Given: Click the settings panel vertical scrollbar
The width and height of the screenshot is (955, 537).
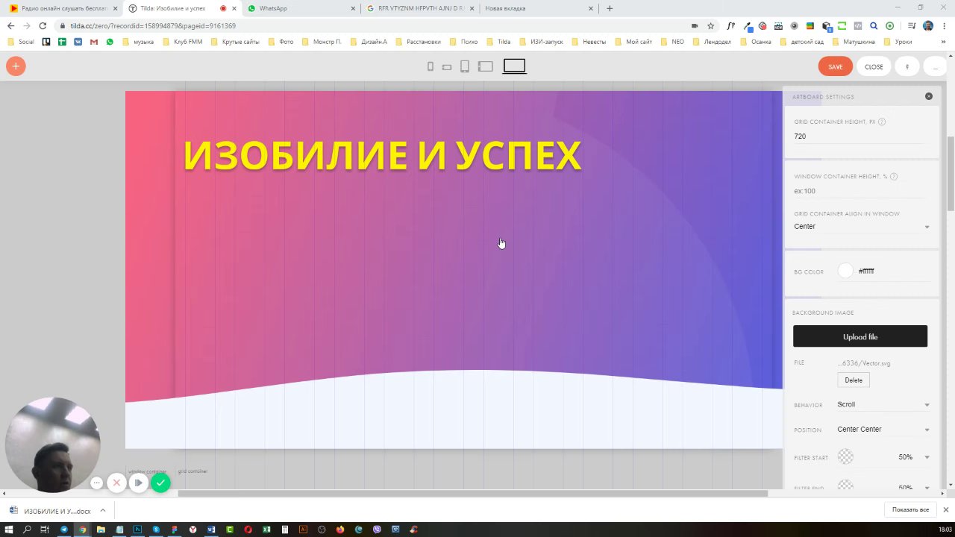Looking at the screenshot, I should point(951,173).
